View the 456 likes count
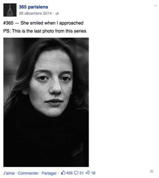This screenshot has height=178, width=159. 69,173
